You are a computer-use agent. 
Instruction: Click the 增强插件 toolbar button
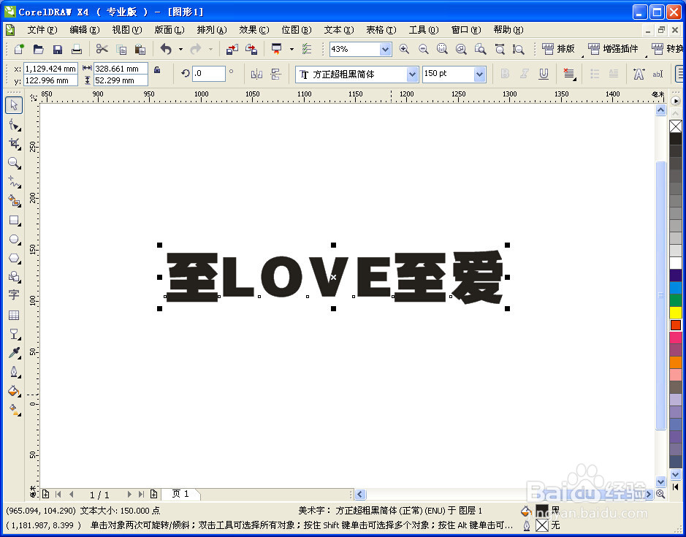pos(612,49)
